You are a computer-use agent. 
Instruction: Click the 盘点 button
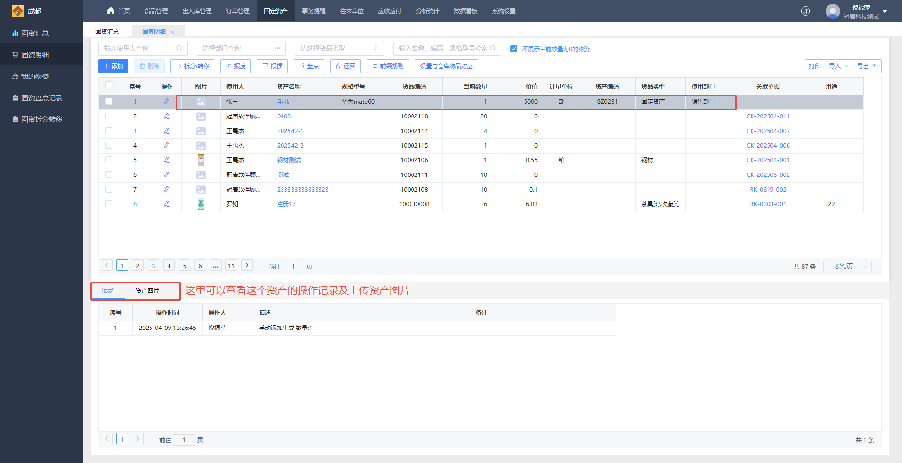click(x=309, y=66)
